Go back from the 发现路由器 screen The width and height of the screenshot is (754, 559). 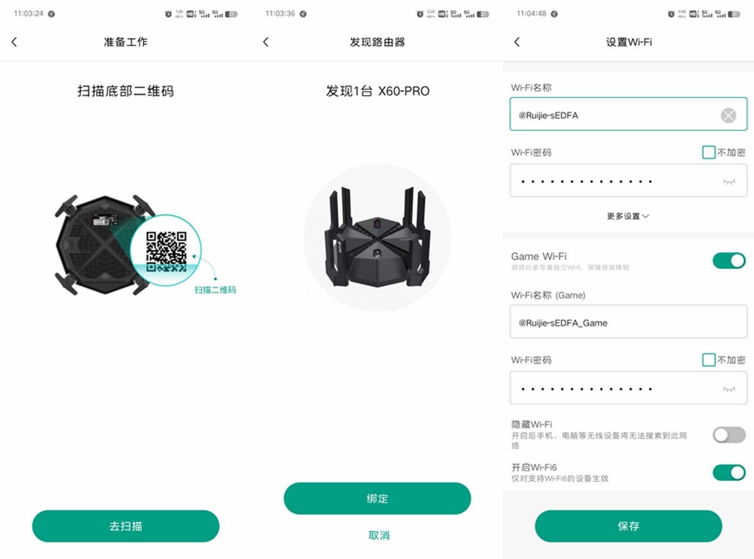click(266, 42)
